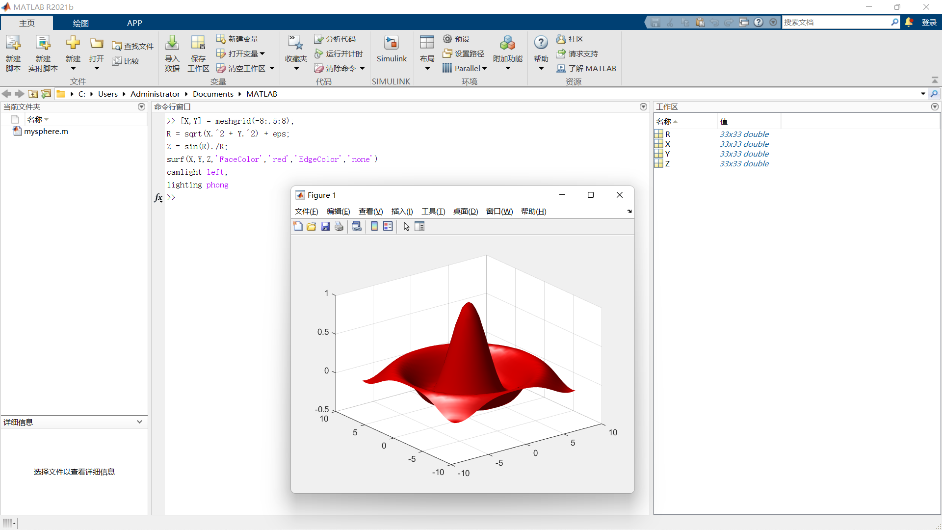Click link plot icon in Figure 1 toolbar
This screenshot has height=530, width=942.
pyautogui.click(x=357, y=226)
